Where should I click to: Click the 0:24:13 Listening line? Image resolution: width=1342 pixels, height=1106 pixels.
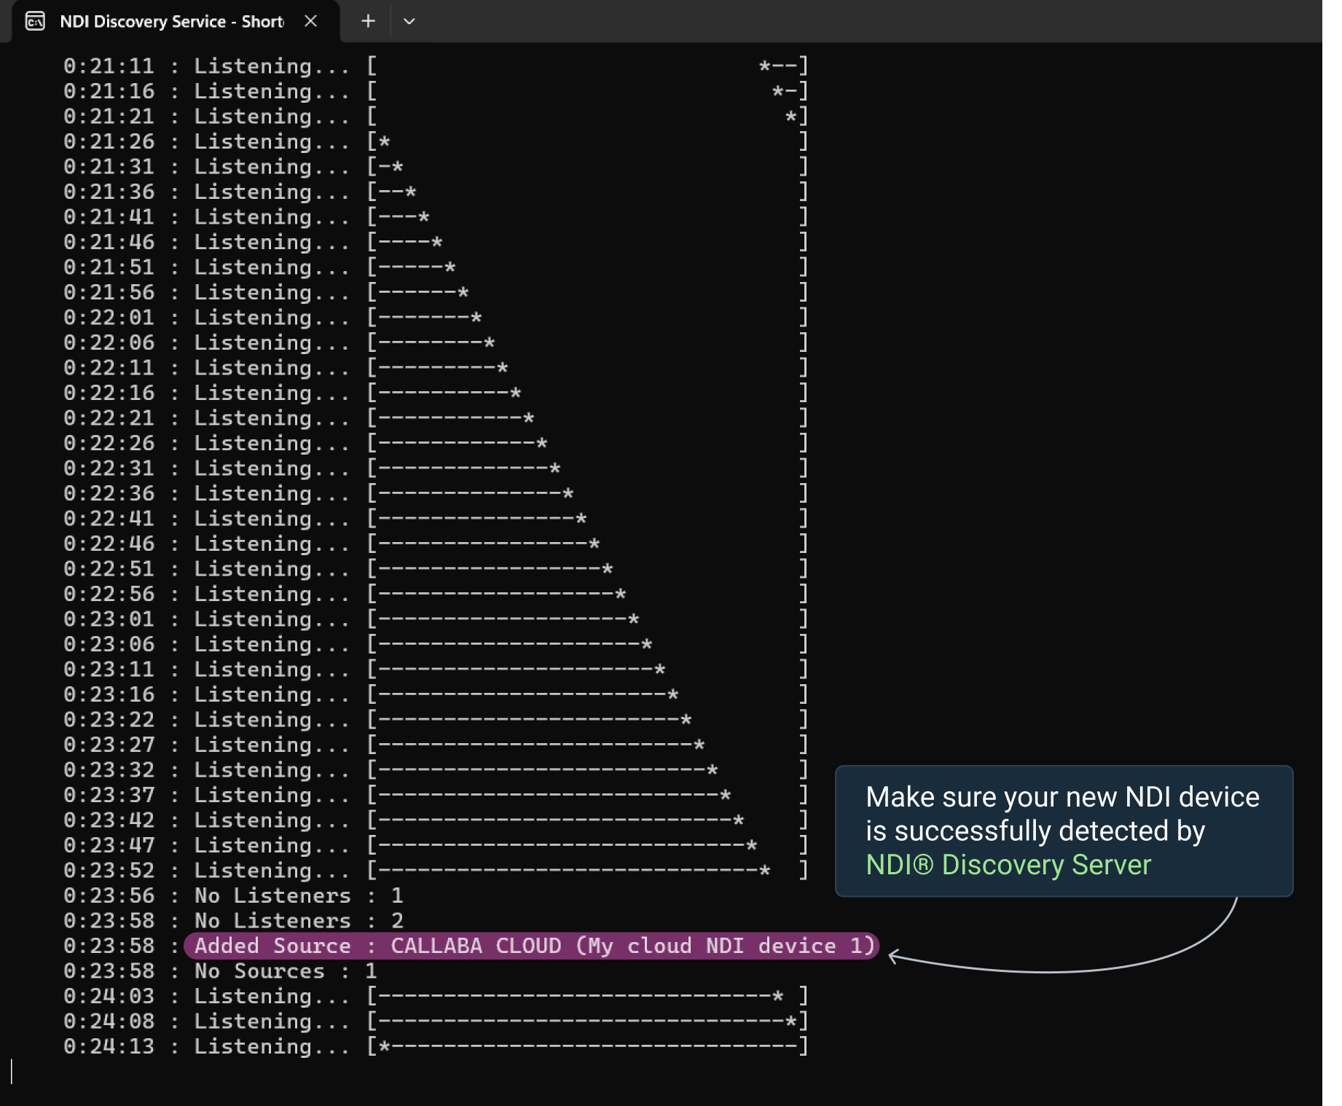click(436, 1046)
